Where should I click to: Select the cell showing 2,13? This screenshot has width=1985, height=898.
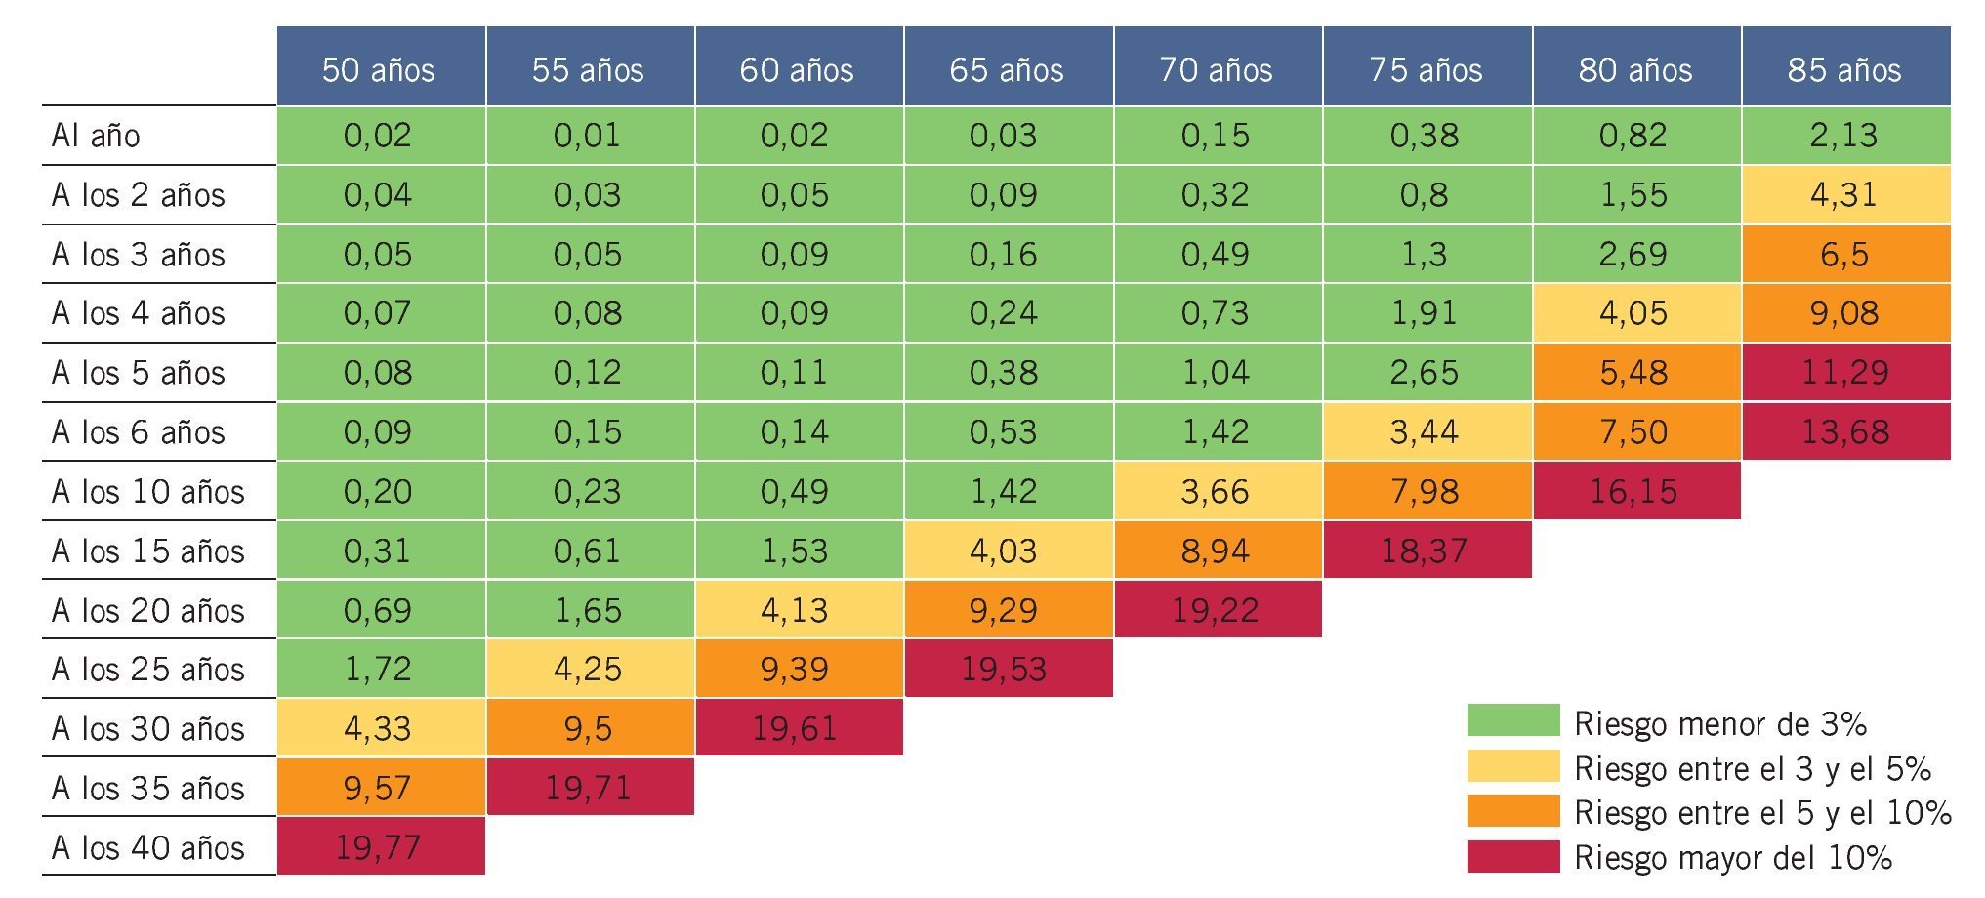pos(1844,136)
